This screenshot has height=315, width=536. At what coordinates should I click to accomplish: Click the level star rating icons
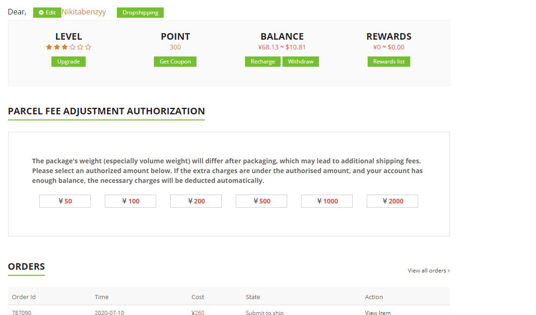click(68, 47)
